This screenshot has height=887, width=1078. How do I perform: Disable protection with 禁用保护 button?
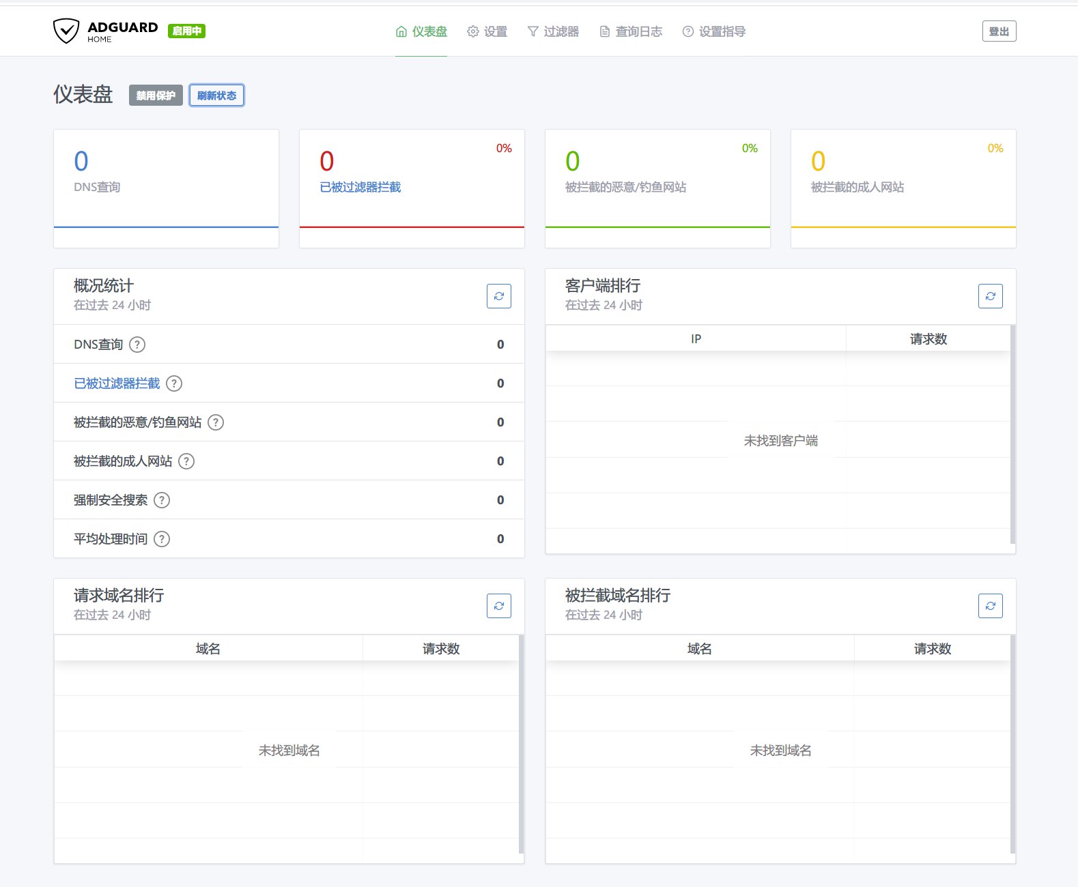click(156, 96)
